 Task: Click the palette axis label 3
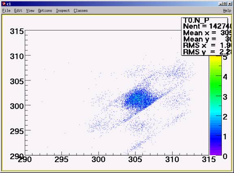tap(225, 97)
